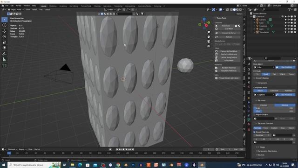Click the viewport zoom magnifier icon
Viewport: 298px width, 168px height.
(209, 32)
